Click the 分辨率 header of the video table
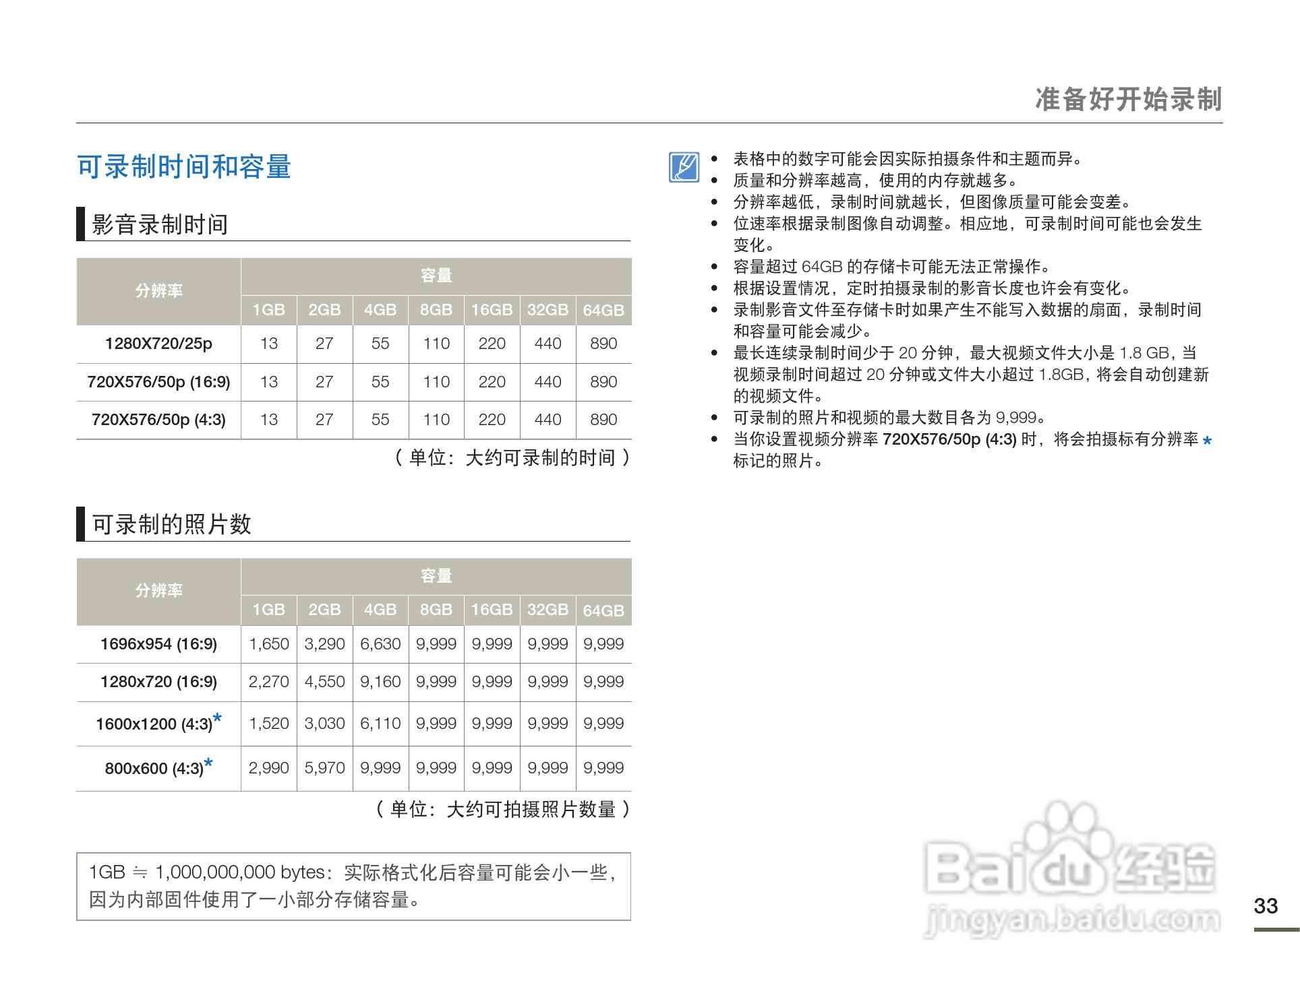The height and width of the screenshot is (993, 1300). 158,291
